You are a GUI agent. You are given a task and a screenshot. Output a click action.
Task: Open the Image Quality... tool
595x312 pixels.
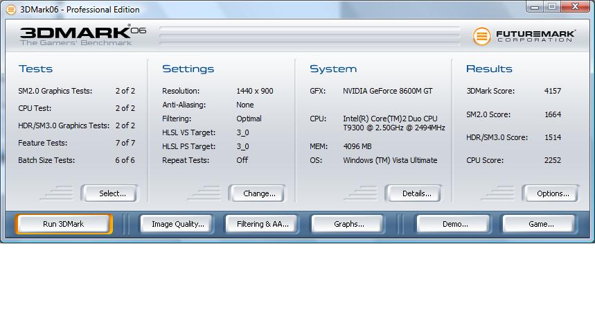click(177, 224)
